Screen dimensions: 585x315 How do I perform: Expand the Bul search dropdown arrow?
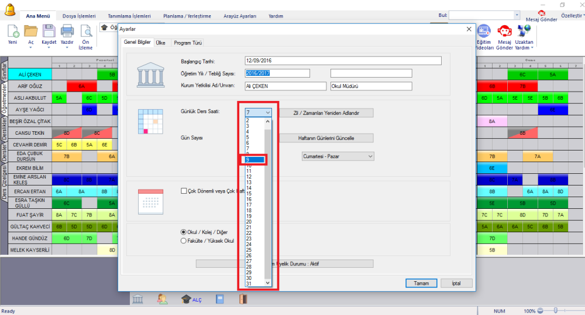[517, 15]
